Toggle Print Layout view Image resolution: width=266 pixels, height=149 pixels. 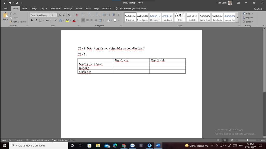click(225, 140)
